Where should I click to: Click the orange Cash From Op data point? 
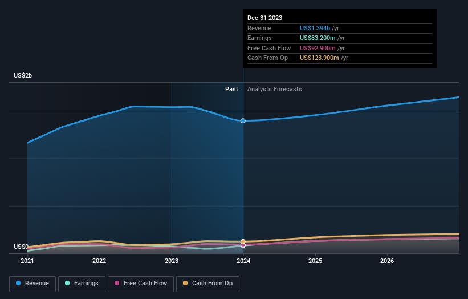point(243,241)
